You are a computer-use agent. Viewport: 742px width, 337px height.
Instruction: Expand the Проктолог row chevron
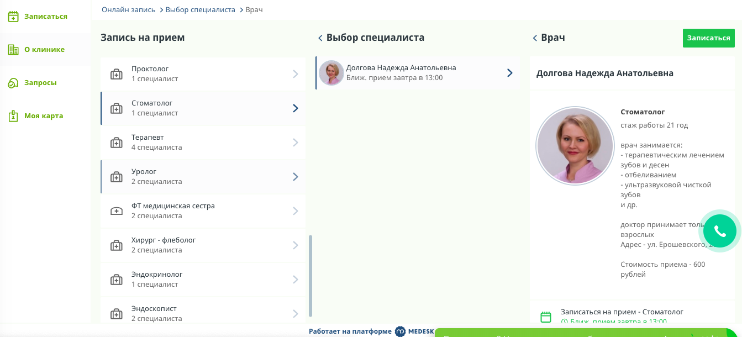296,74
